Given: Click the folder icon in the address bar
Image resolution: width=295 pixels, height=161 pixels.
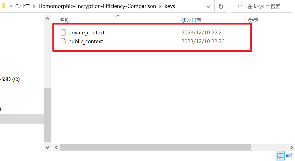Looking at the screenshot, I should pos(3,6).
